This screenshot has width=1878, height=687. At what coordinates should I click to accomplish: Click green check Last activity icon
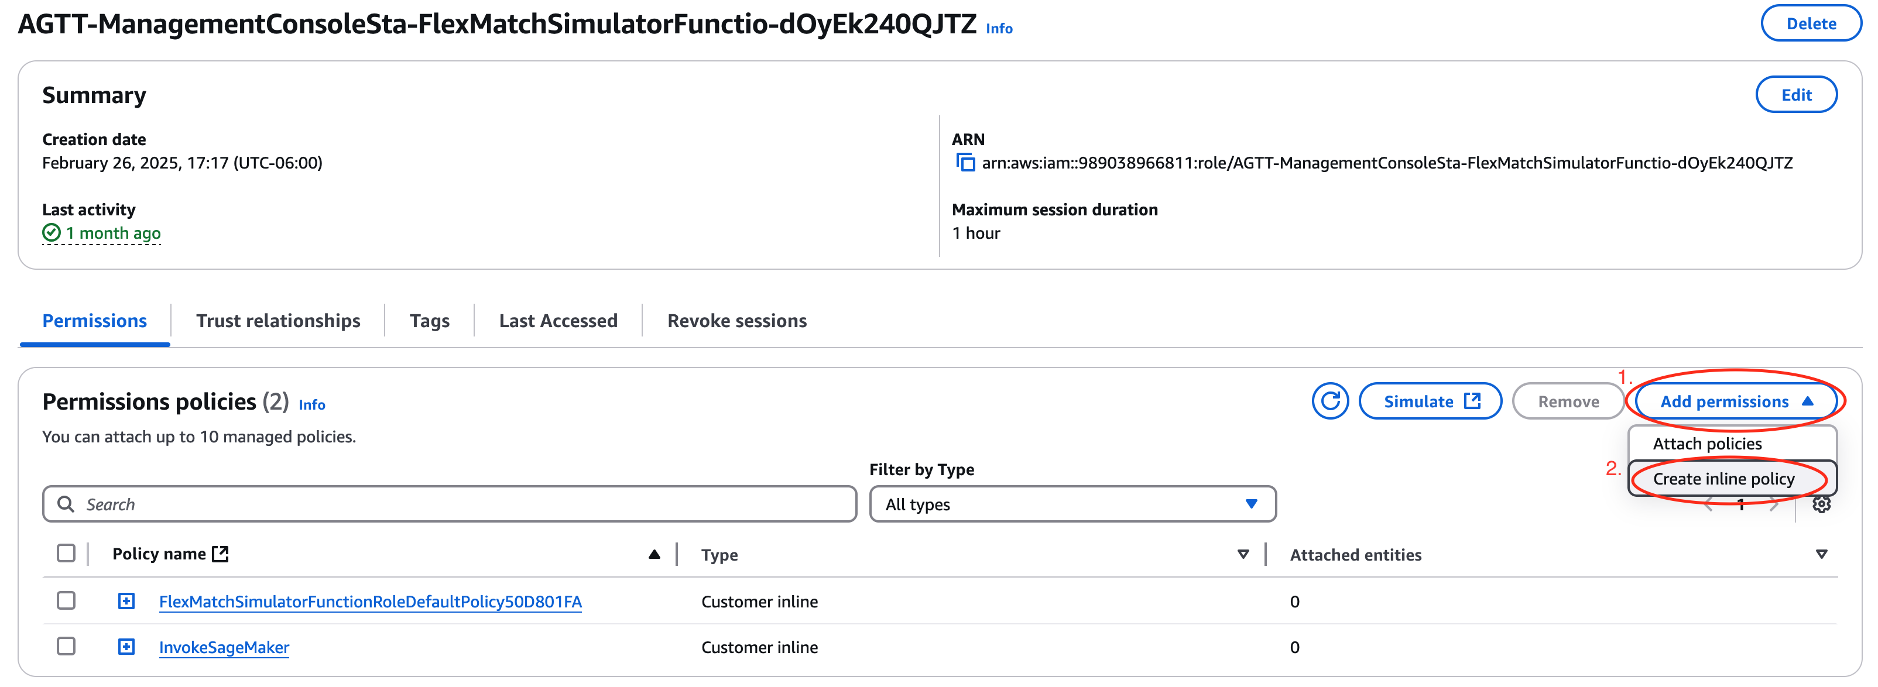click(51, 233)
